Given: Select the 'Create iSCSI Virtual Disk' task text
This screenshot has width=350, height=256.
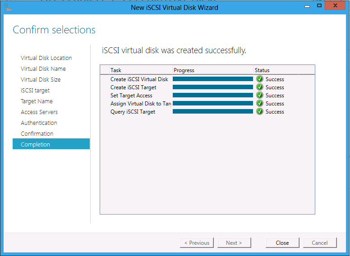Looking at the screenshot, I should (x=139, y=79).
